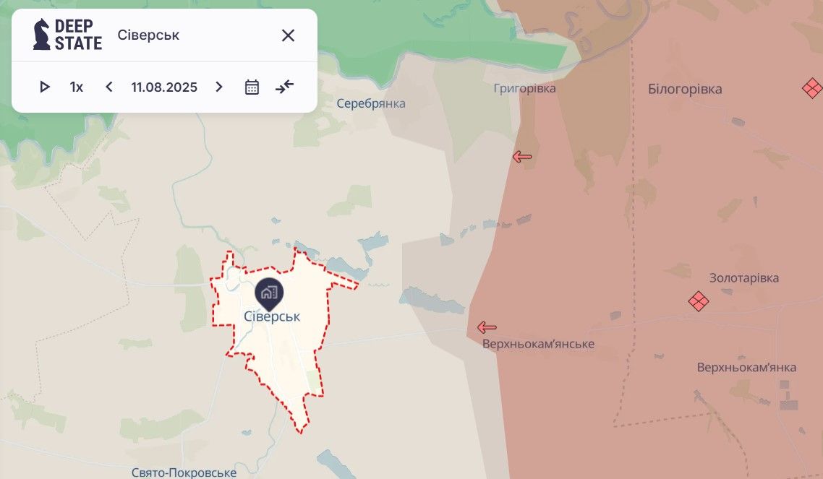Click the Білогорівка settlement label
Image resolution: width=823 pixels, height=479 pixels.
coord(685,89)
